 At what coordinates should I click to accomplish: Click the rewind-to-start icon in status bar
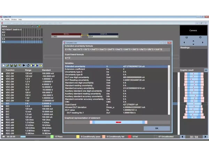3,137
